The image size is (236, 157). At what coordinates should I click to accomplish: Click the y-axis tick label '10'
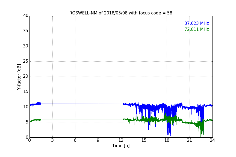coord(26,107)
